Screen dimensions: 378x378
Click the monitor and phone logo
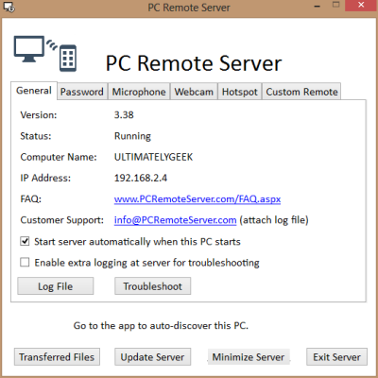(x=45, y=54)
